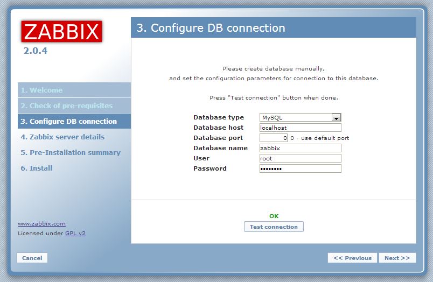Click the Test connection button
The image size is (433, 282).
pyautogui.click(x=274, y=227)
